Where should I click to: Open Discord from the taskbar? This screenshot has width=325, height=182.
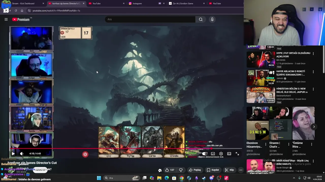point(211,178)
